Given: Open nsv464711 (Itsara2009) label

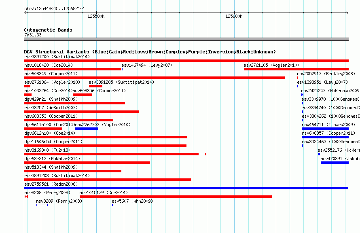Looking at the screenshot, I should coord(328,125).
